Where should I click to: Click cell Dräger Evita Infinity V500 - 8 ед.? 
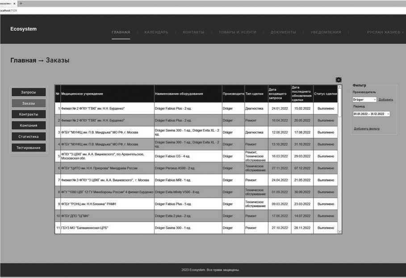pyautogui.click(x=188, y=192)
